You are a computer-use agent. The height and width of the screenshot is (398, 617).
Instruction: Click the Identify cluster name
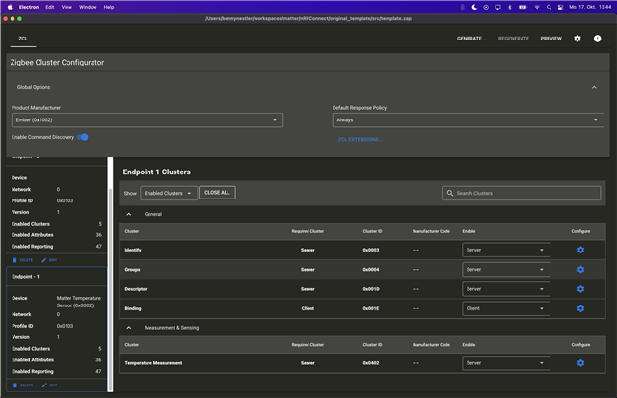point(133,250)
